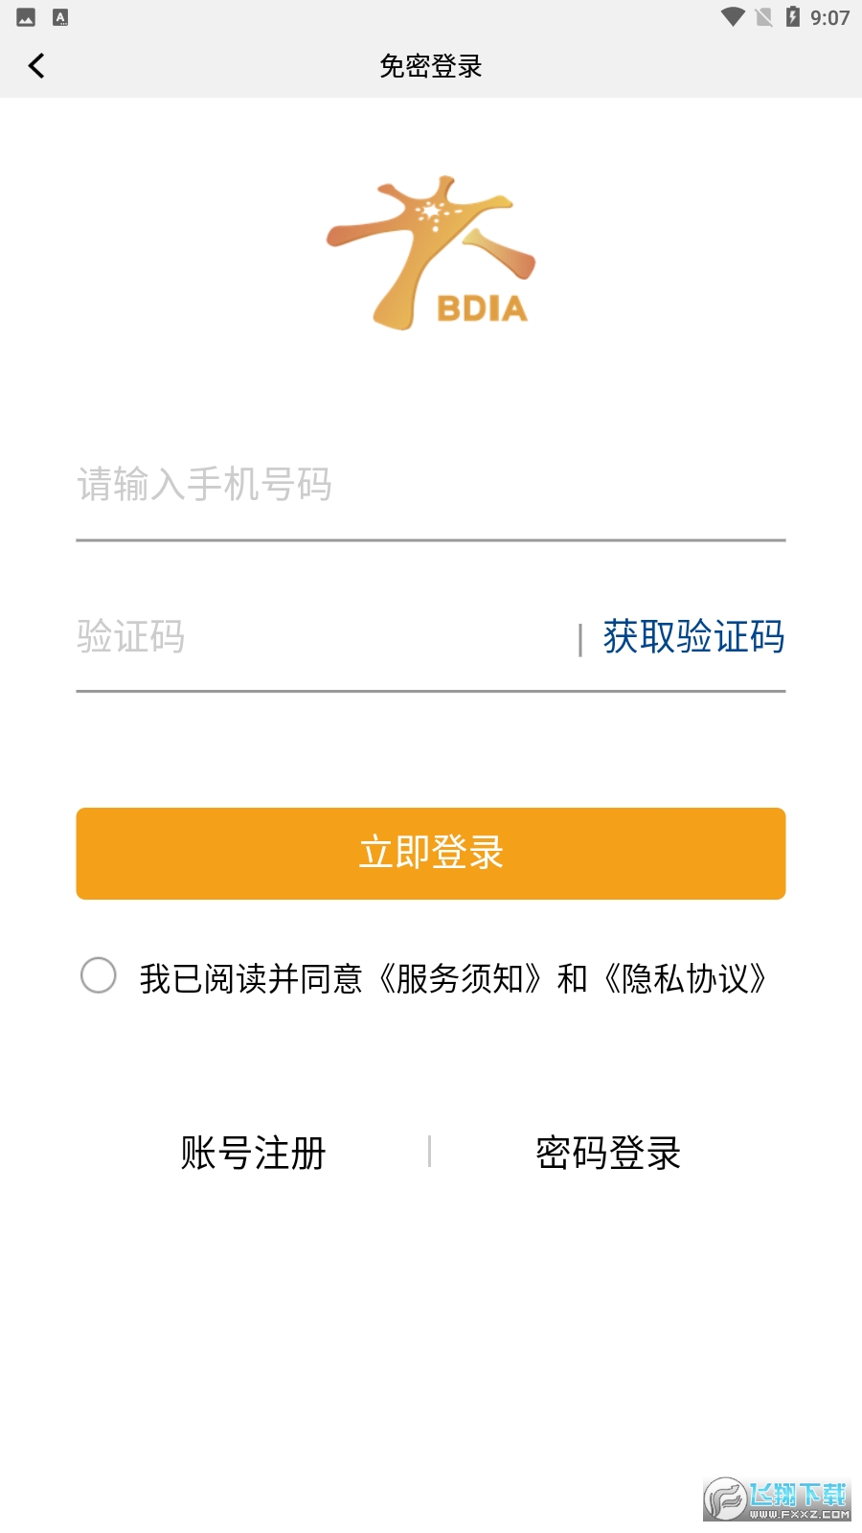Screen dimensions: 862x1533
Task: Request code via 获取验证码
Action: click(693, 637)
